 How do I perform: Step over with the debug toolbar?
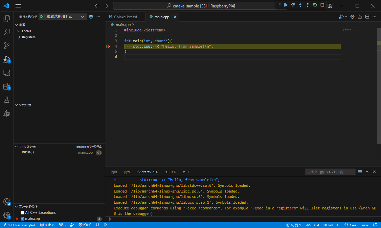coord(293,5)
